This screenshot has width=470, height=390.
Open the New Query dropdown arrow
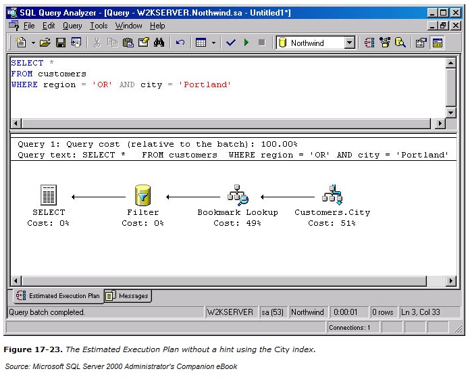point(33,43)
